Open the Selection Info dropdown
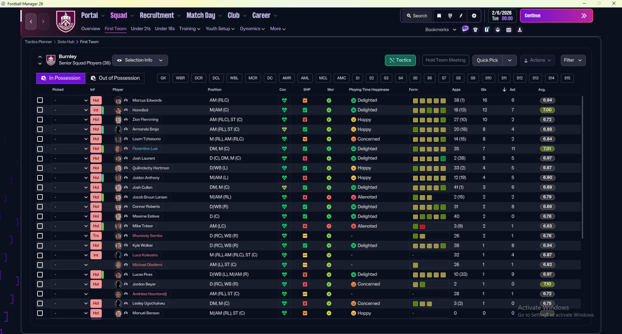 [140, 60]
